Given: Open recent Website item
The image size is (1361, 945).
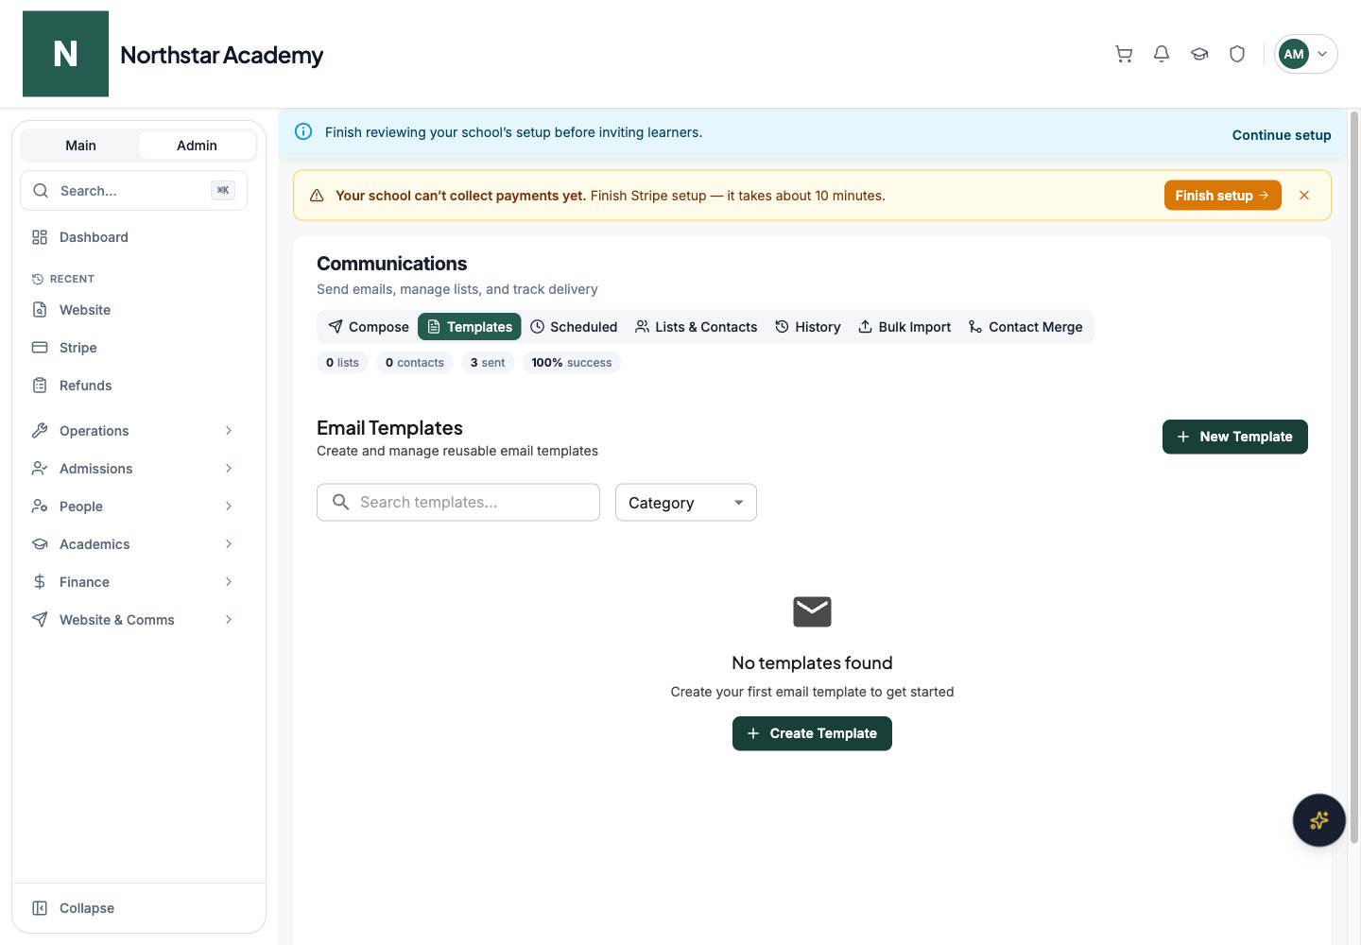Looking at the screenshot, I should 133,310.
